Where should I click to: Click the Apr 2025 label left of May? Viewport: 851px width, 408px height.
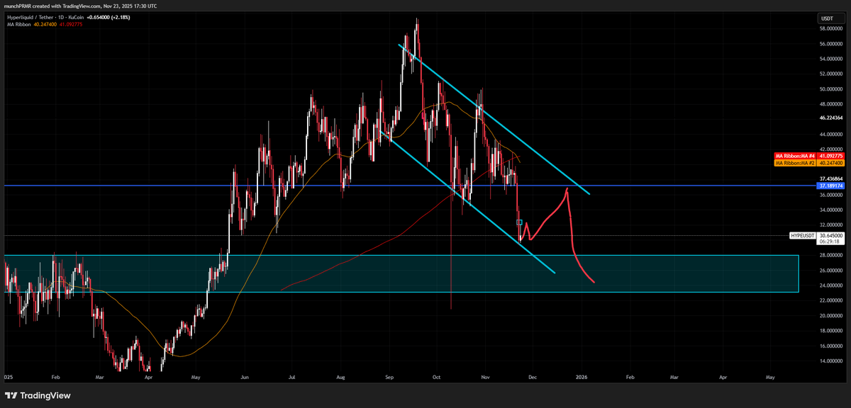pos(148,378)
